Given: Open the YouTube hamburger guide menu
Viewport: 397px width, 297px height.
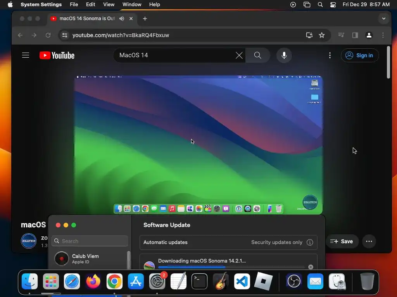Looking at the screenshot, I should (x=26, y=55).
